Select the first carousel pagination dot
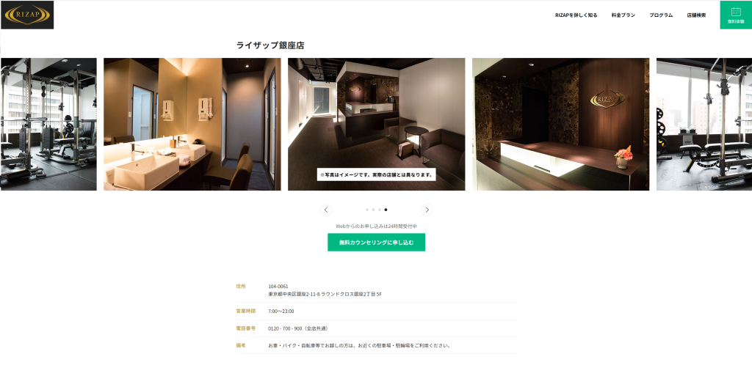Image resolution: width=752 pixels, height=365 pixels. (367, 210)
